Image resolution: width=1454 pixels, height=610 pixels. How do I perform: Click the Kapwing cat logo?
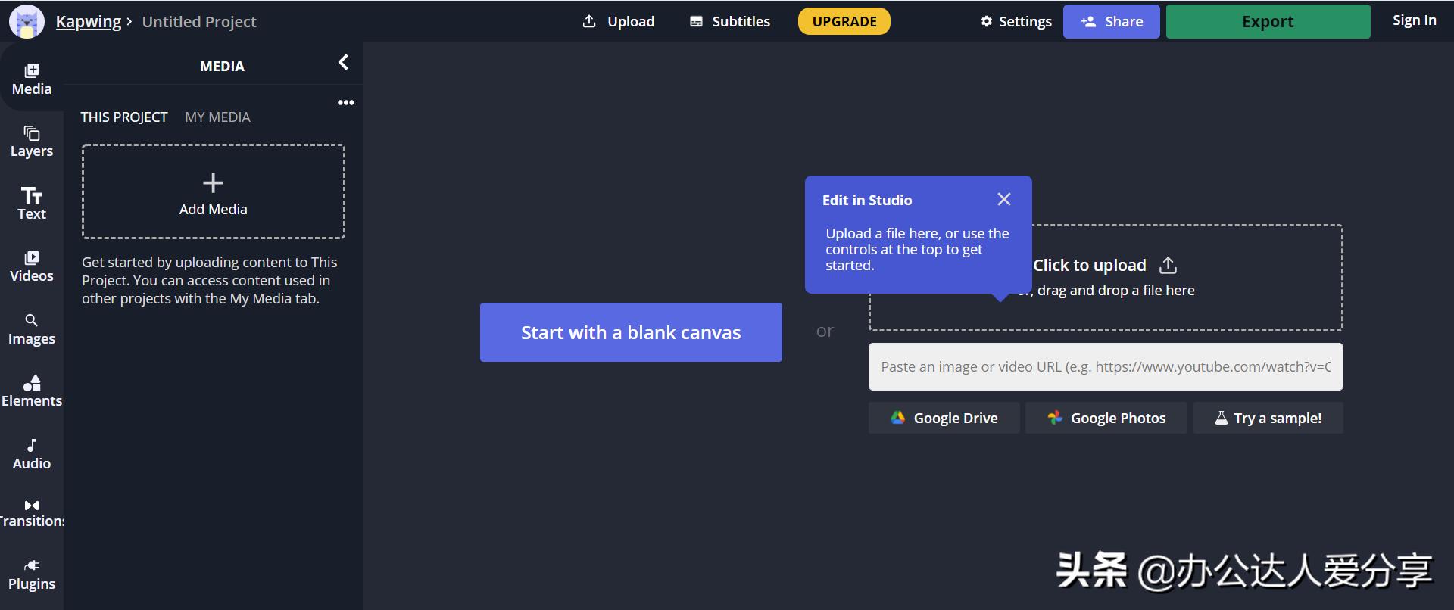tap(27, 22)
